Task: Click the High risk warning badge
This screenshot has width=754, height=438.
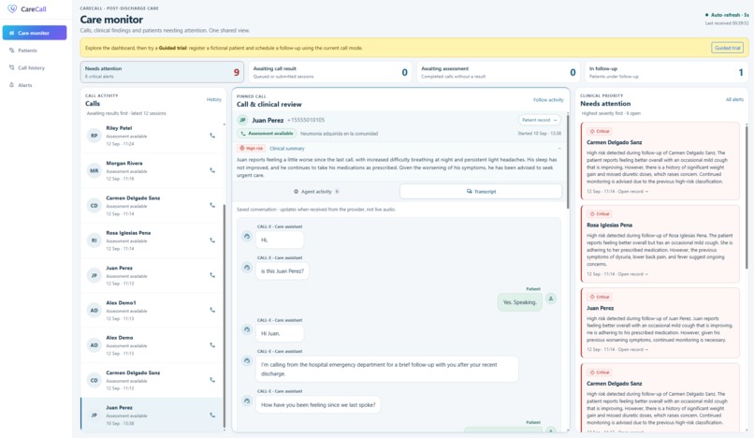Action: (x=251, y=148)
